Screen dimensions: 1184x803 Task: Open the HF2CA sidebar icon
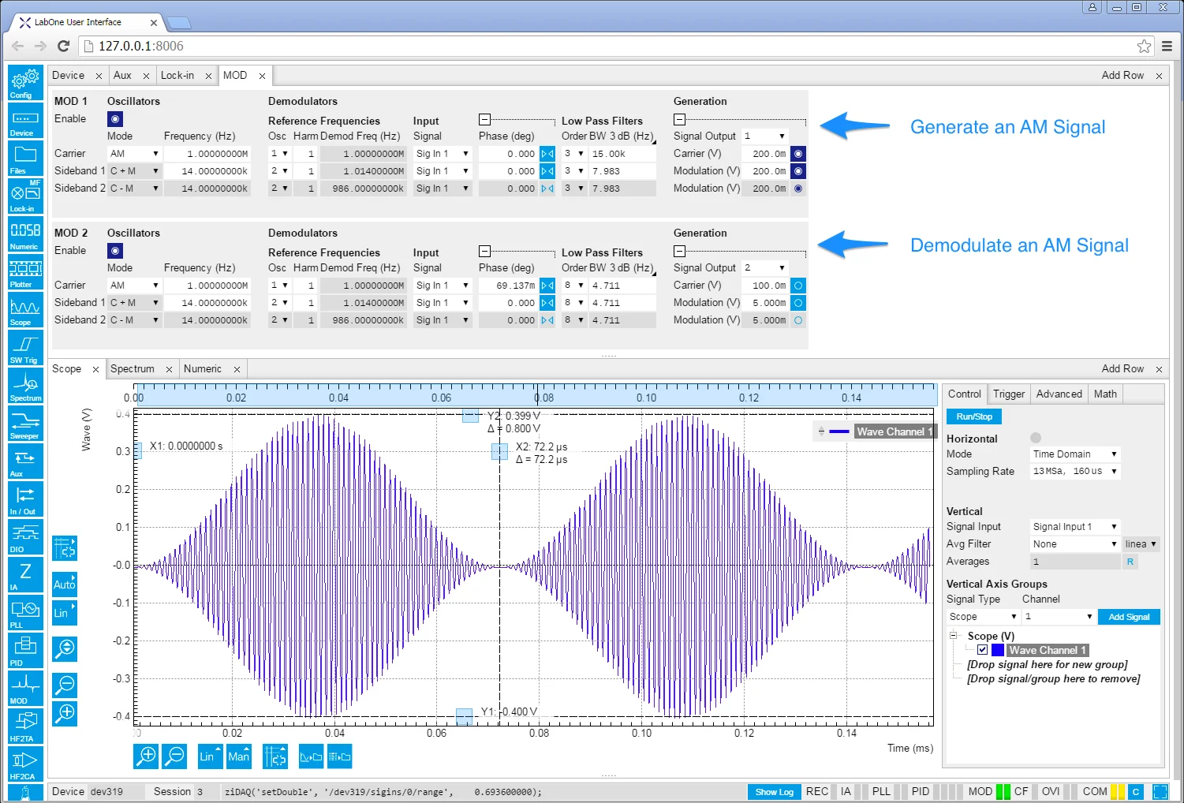(25, 764)
